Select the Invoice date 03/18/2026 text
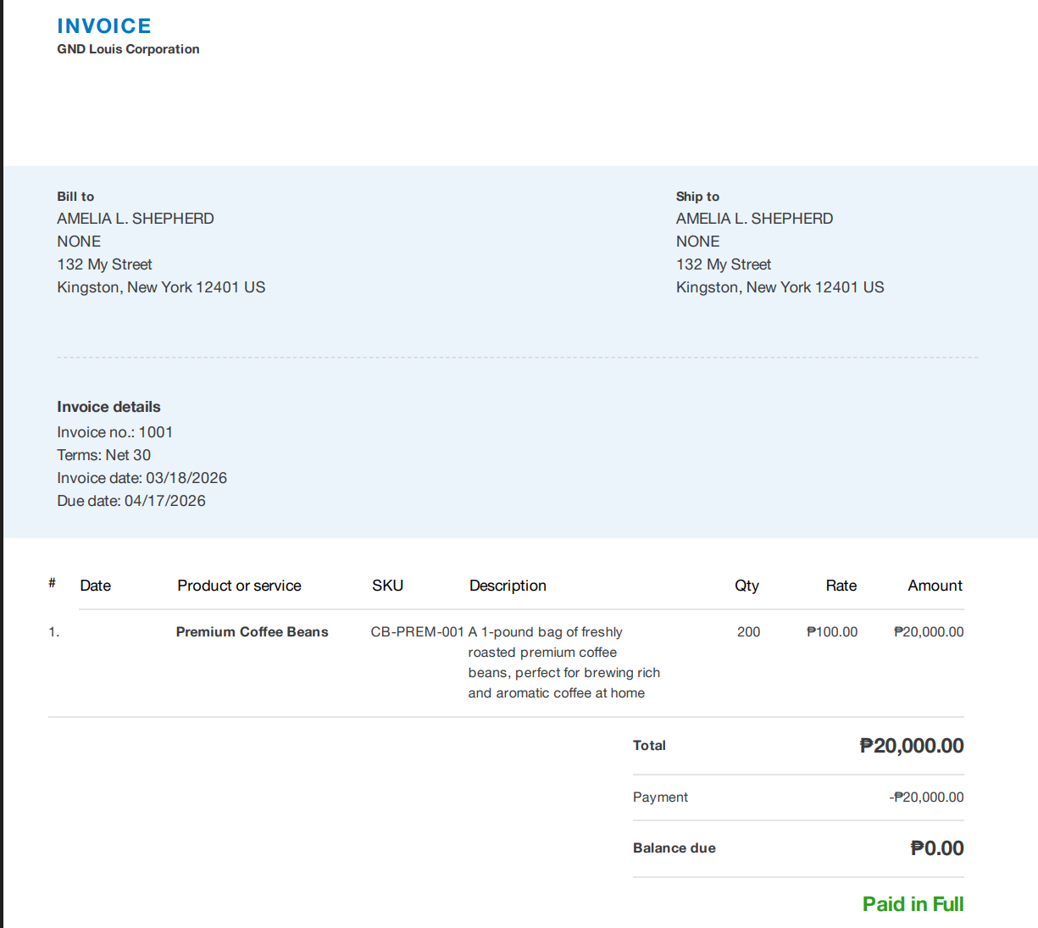The image size is (1038, 928). 142,478
